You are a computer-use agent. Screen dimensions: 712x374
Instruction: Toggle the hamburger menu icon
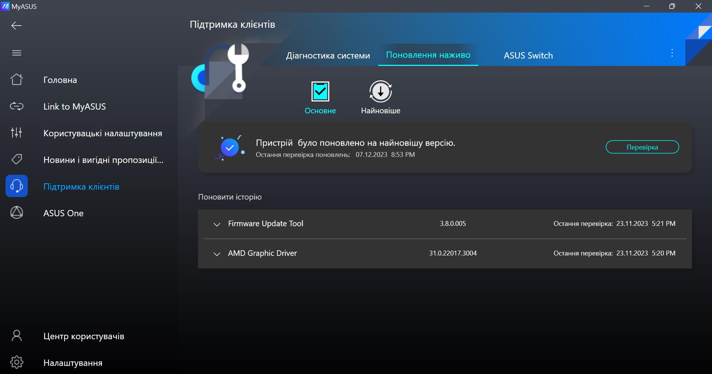point(16,53)
